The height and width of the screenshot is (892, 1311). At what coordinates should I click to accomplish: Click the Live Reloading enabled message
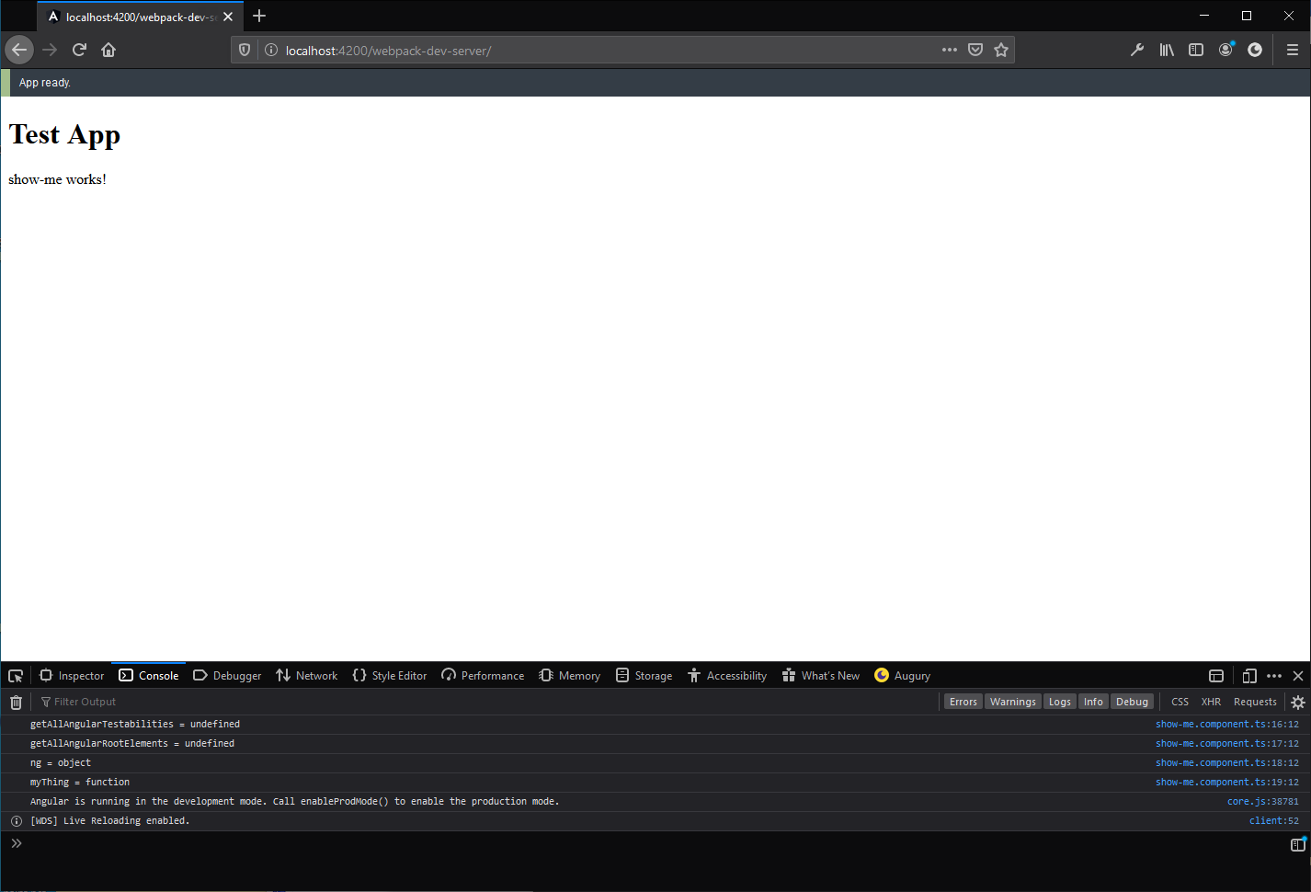[110, 821]
